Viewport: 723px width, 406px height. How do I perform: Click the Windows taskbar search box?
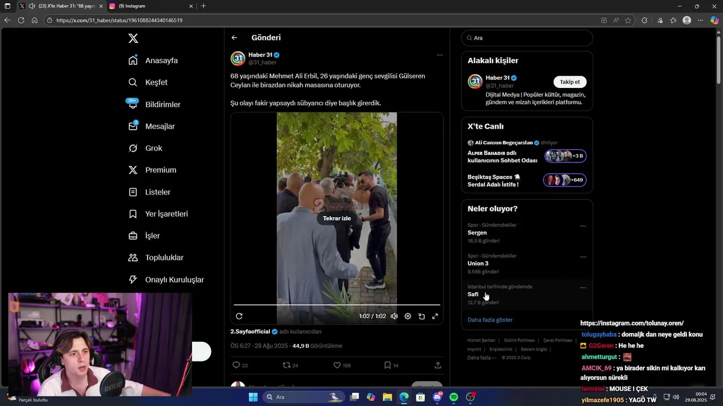pos(303,397)
